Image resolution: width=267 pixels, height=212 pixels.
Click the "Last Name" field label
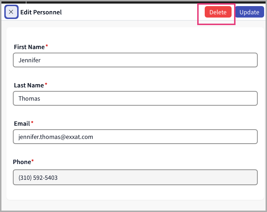[x=29, y=85]
